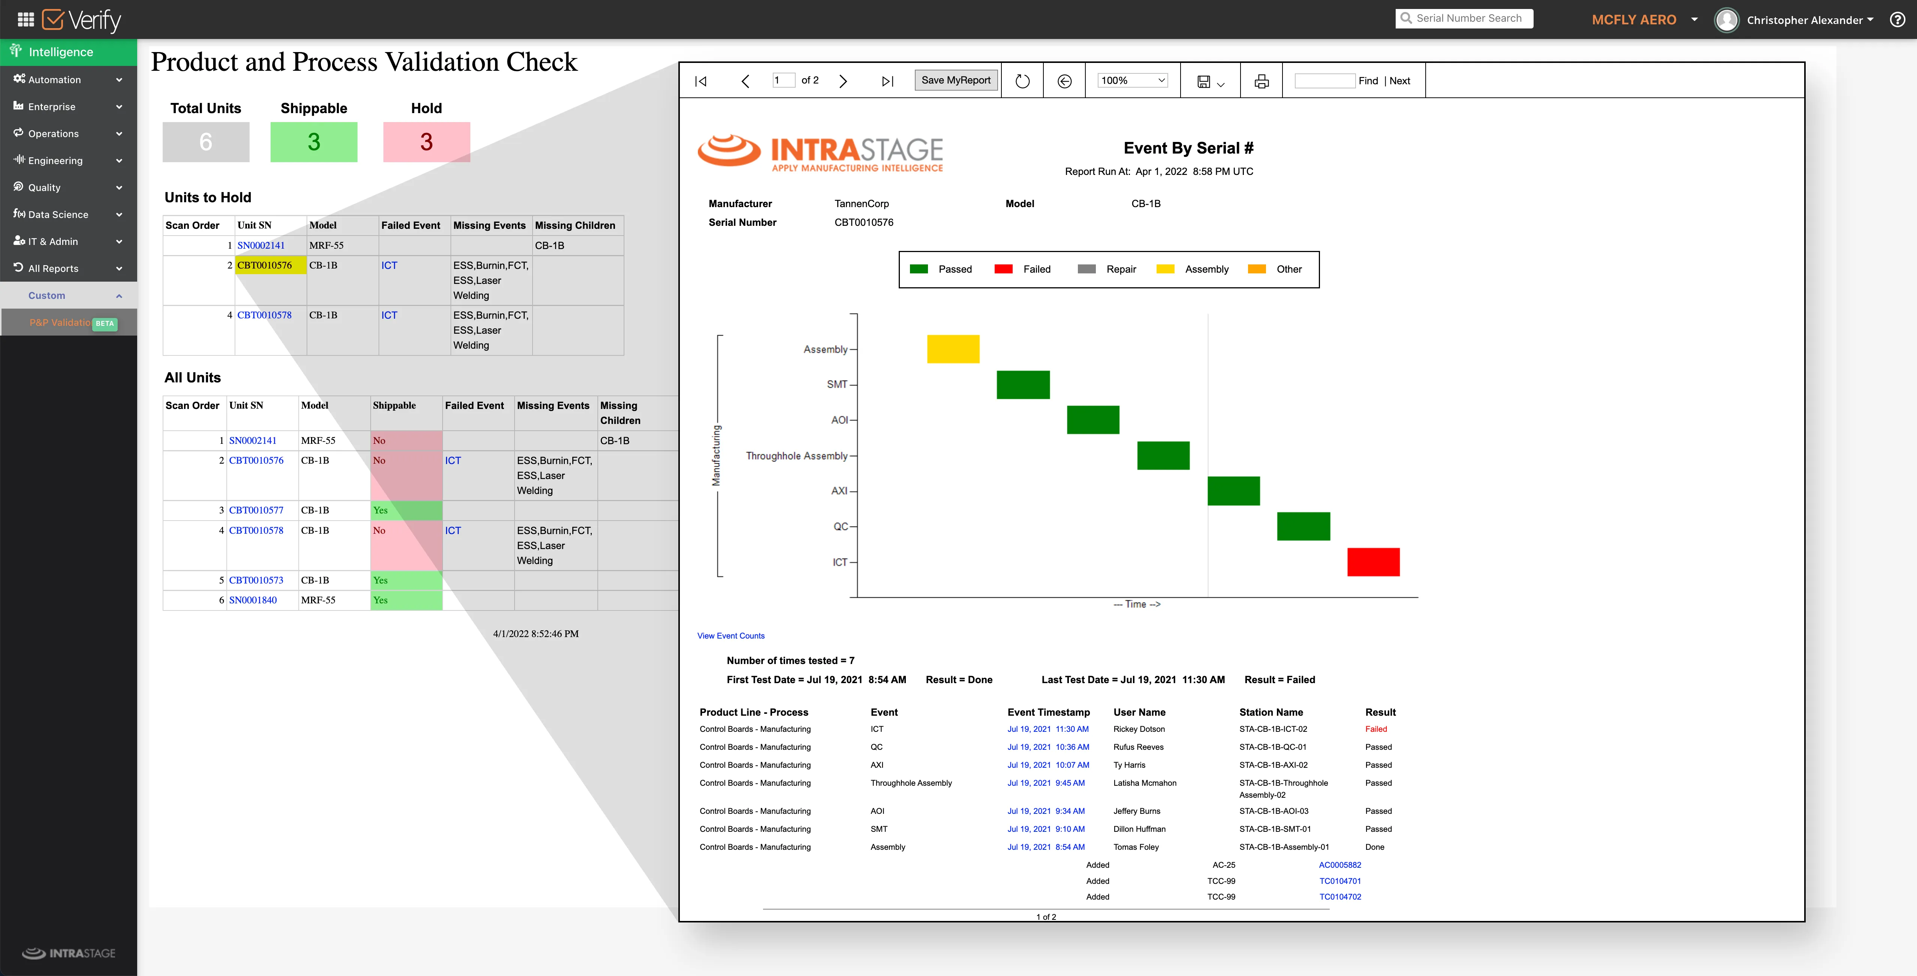Open SN0001840 unit link
Screen dimensions: 1917x976
click(252, 600)
